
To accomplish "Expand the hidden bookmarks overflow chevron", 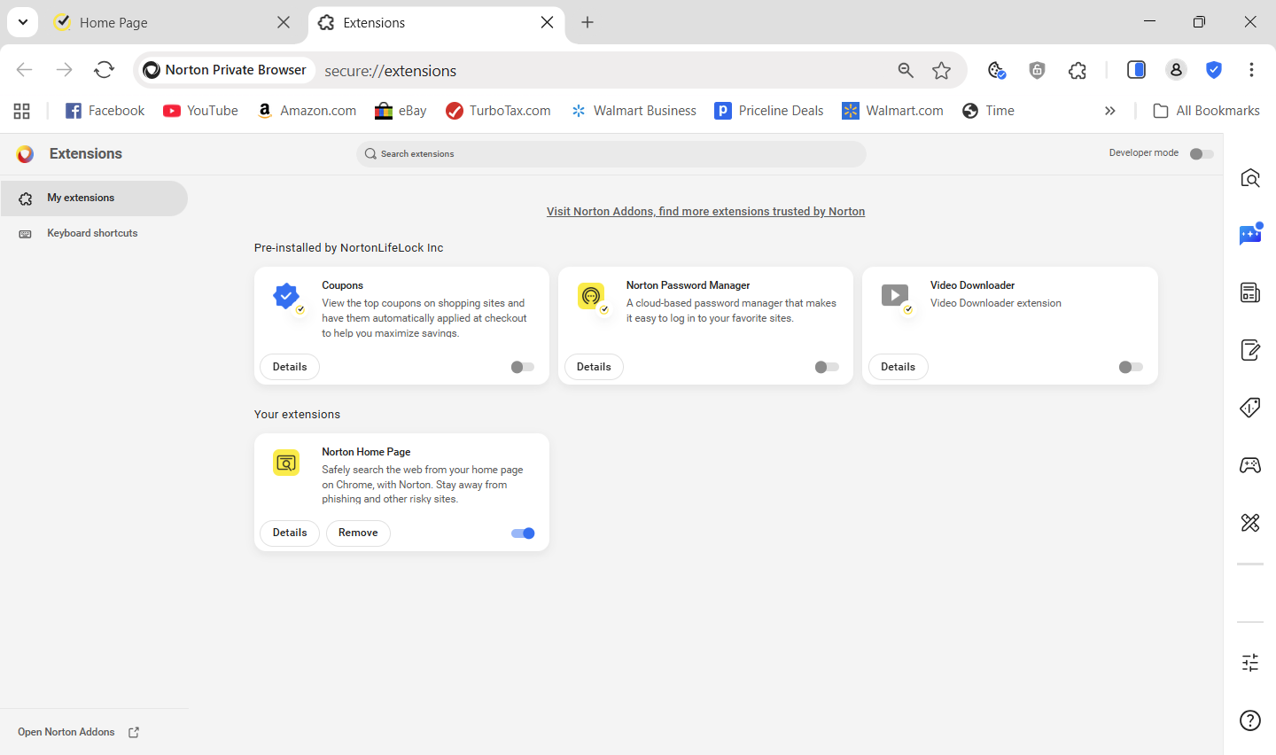I will (x=1110, y=111).
